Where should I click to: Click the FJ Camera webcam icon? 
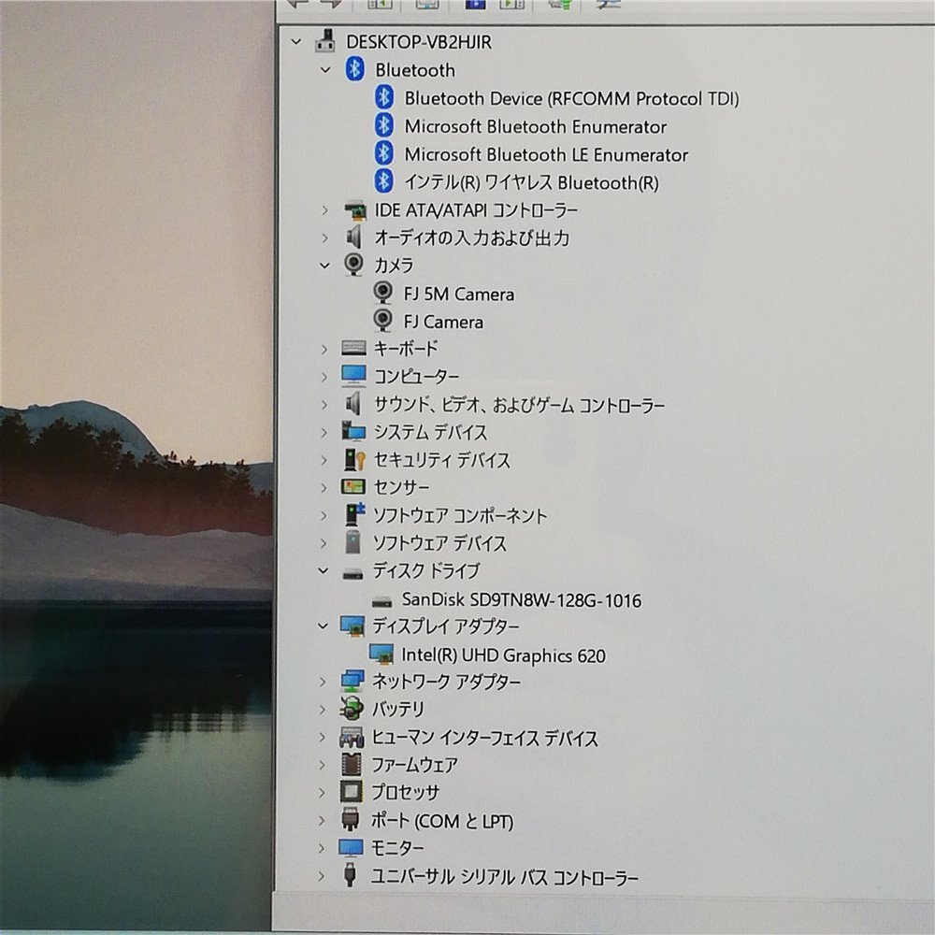pyautogui.click(x=382, y=321)
